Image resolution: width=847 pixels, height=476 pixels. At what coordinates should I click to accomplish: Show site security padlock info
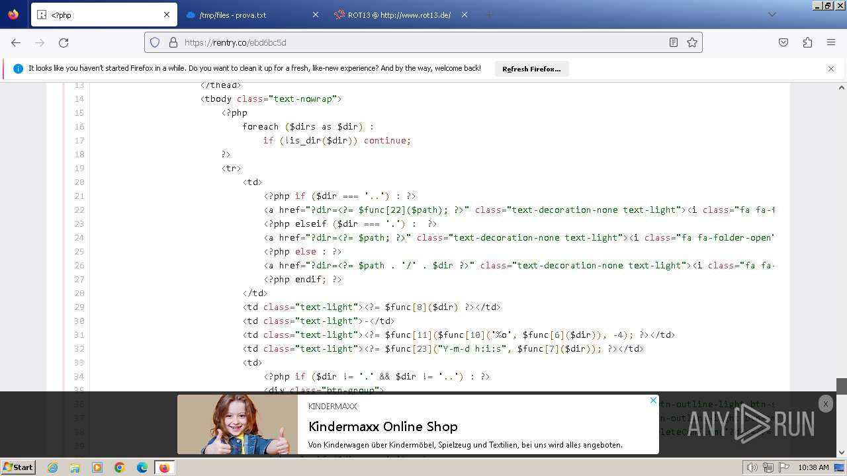click(x=173, y=42)
